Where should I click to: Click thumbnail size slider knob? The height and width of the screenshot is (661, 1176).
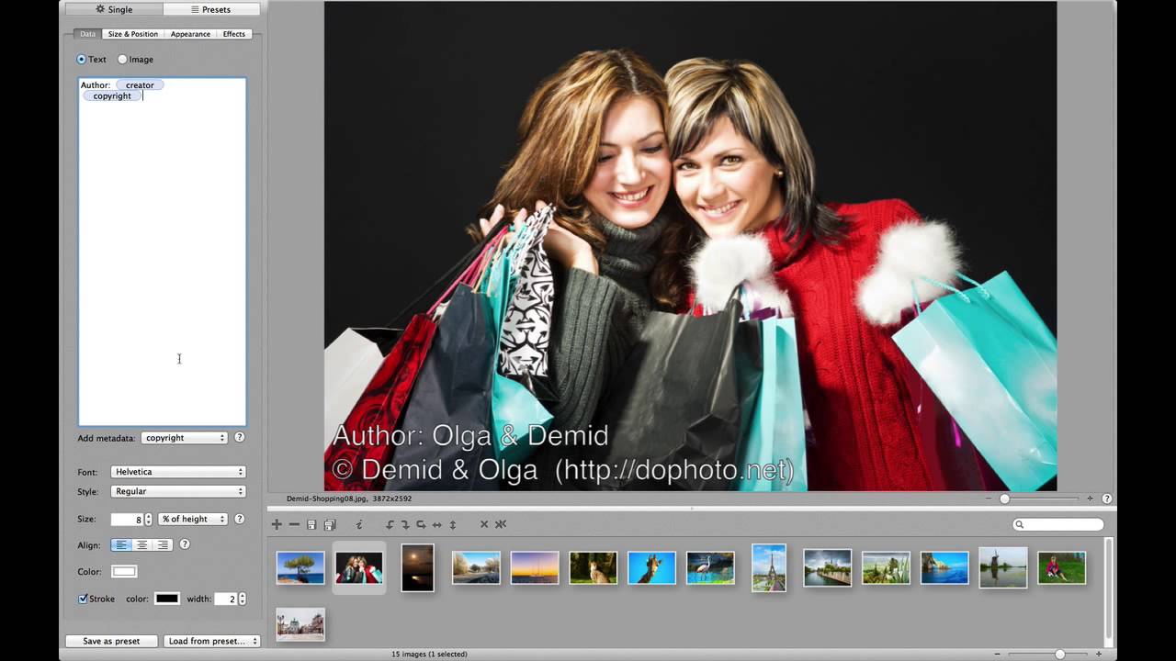(x=1059, y=654)
